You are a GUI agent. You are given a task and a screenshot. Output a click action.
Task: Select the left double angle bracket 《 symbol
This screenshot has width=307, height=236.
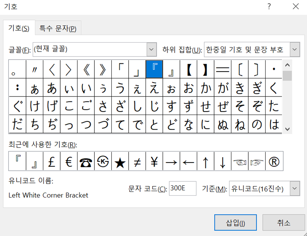pyautogui.click(x=86, y=69)
